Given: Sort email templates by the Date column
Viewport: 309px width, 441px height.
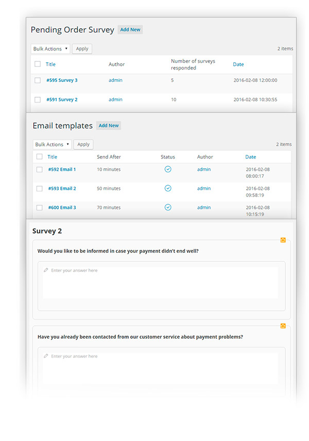Looking at the screenshot, I should (x=250, y=157).
